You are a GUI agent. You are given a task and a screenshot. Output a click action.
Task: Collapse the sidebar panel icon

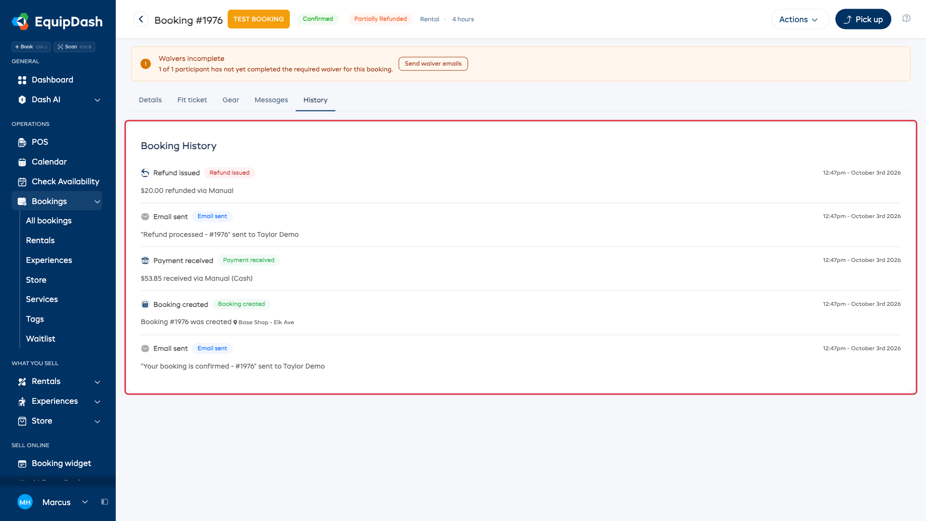point(105,502)
